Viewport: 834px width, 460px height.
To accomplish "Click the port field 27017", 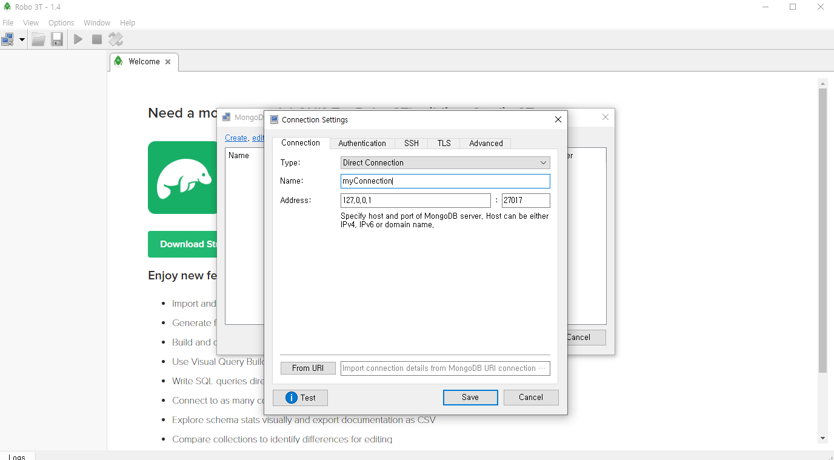I will [x=526, y=201].
